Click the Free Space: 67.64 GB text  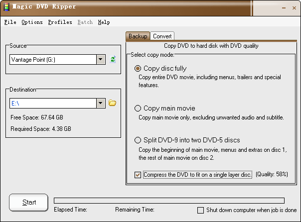pos(37,117)
